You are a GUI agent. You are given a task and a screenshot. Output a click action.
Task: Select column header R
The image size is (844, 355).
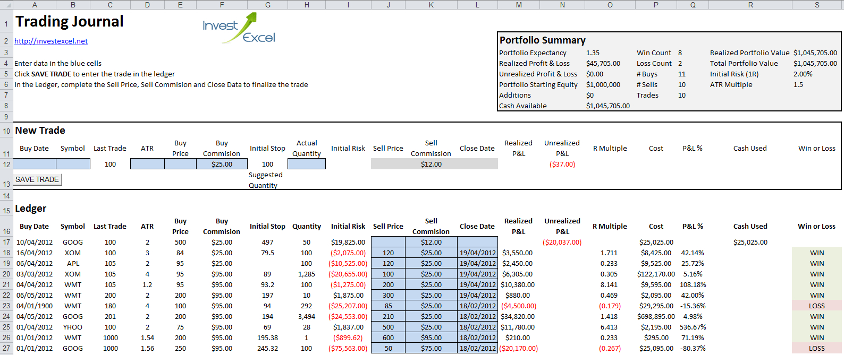[750, 5]
